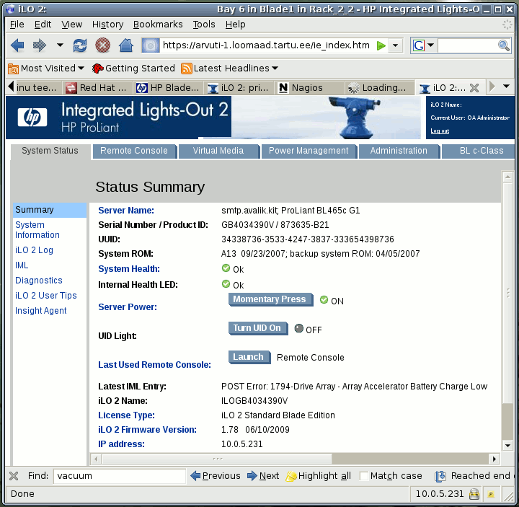Click the URL address field
The width and height of the screenshot is (519, 507).
pyautogui.click(x=267, y=45)
